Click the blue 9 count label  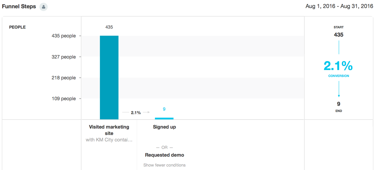click(x=164, y=109)
